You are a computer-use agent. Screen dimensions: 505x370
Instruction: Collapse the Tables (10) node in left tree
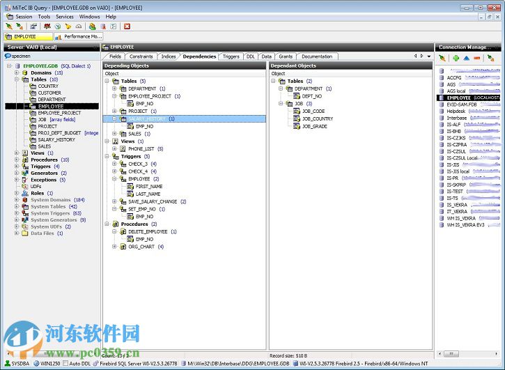17,79
